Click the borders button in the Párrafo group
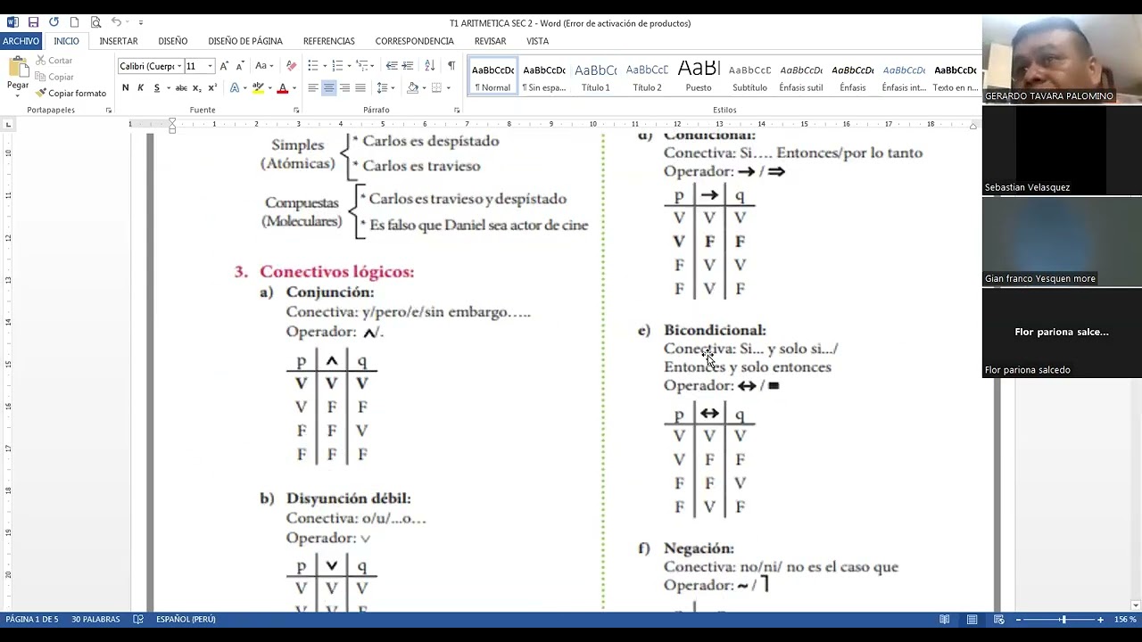 pos(436,87)
